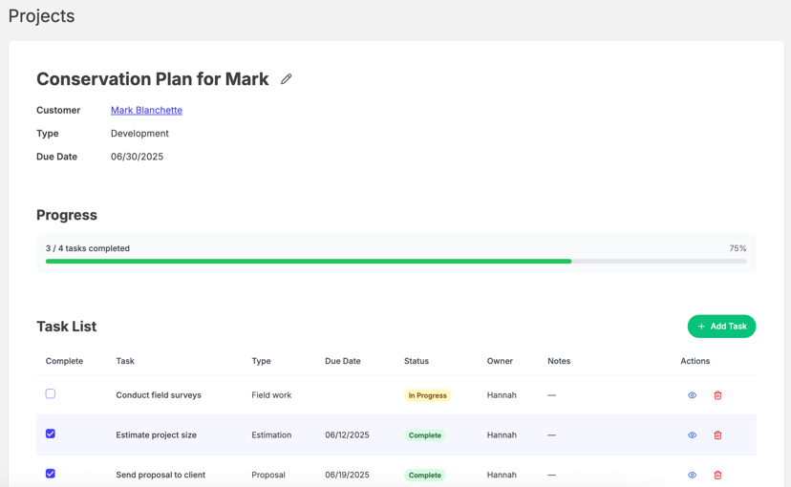Uncheck the Estimate project size checkbox
This screenshot has height=487, width=791.
click(51, 434)
